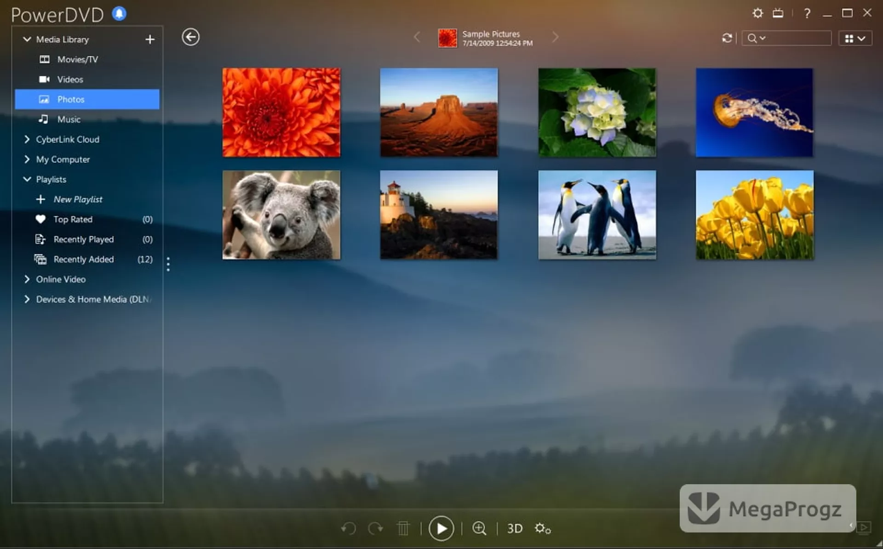Click the Recently Added stack icon
This screenshot has height=549, width=883.
click(40, 259)
